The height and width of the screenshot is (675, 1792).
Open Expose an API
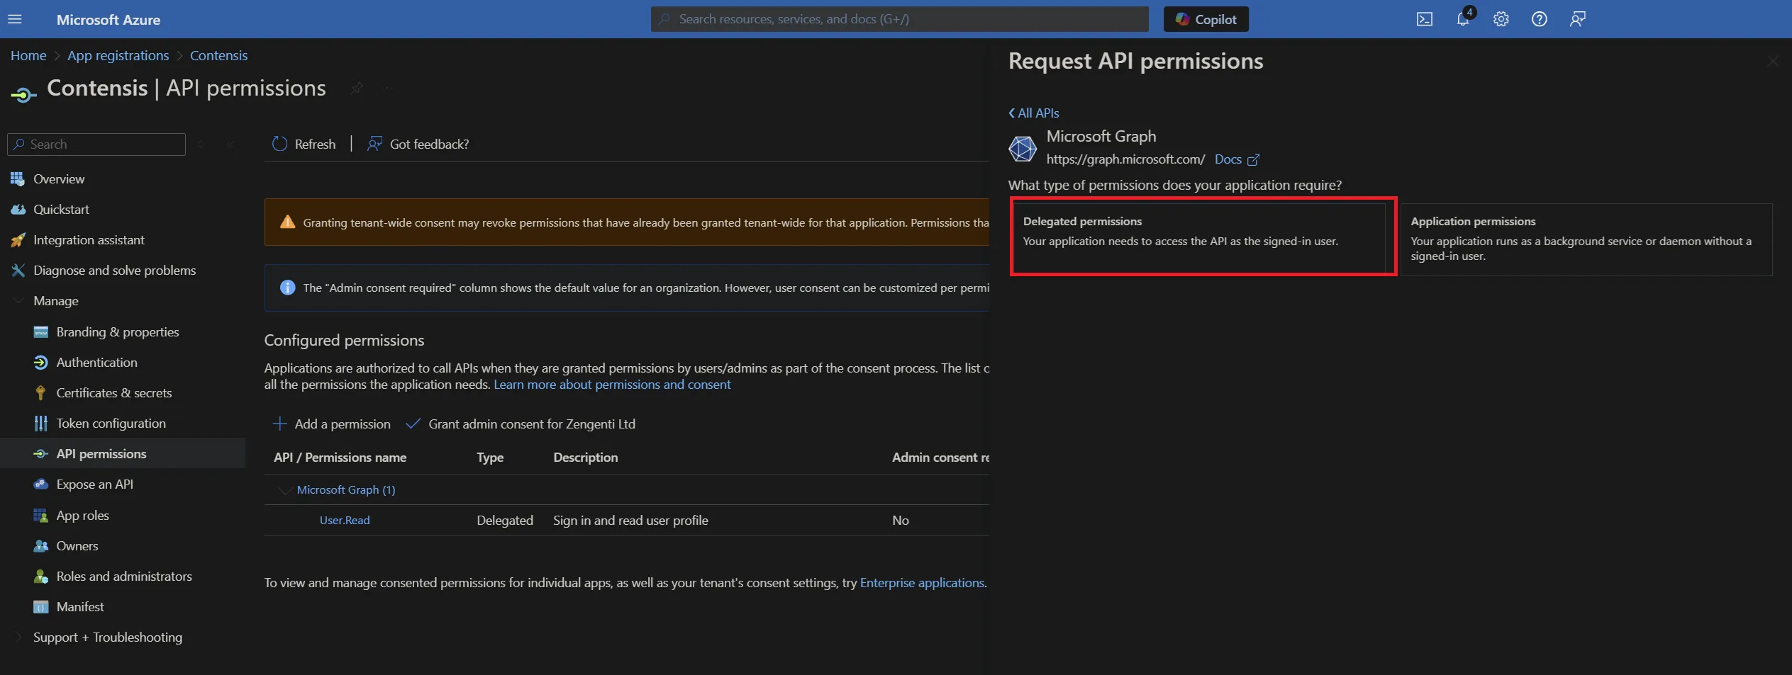(x=94, y=484)
